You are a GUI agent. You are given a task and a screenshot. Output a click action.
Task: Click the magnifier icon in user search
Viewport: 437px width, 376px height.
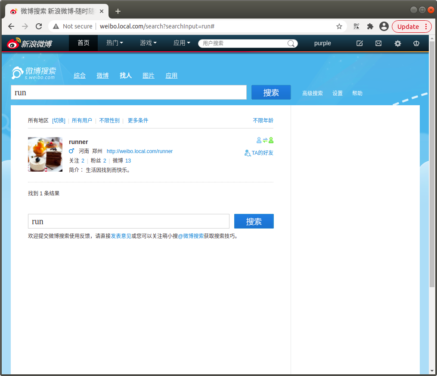tap(291, 43)
